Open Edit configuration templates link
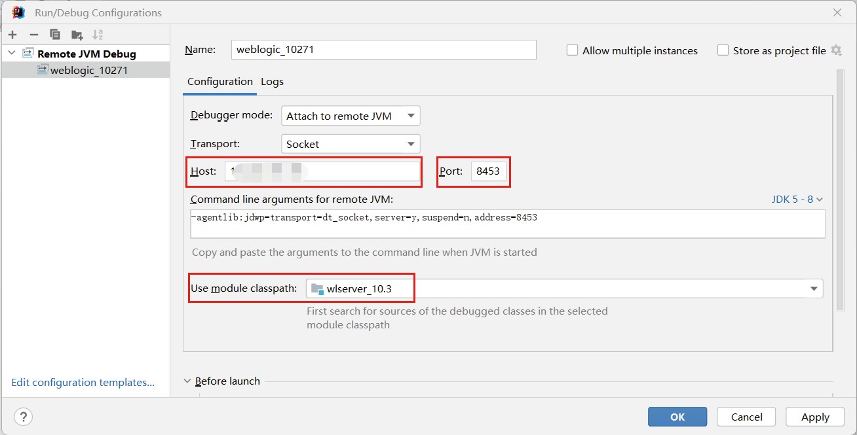 [x=83, y=383]
